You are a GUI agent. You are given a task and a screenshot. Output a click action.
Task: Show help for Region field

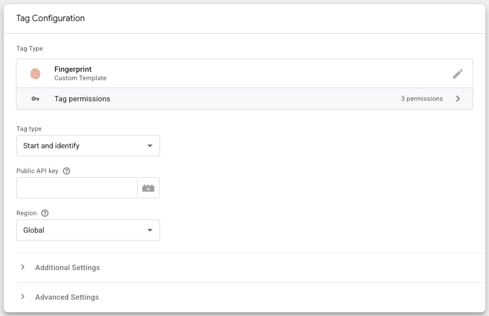pyautogui.click(x=45, y=213)
